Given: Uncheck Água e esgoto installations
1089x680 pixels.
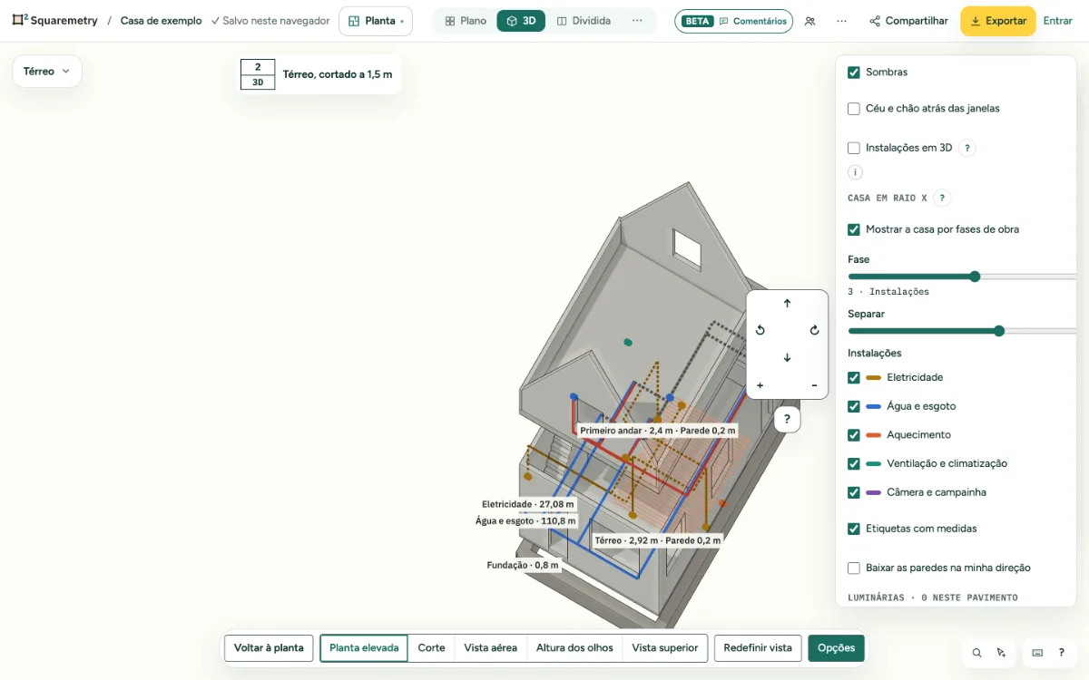Looking at the screenshot, I should tap(854, 406).
